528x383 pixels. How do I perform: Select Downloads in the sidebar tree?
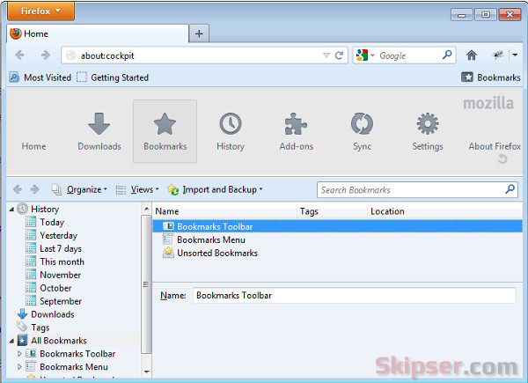point(52,314)
